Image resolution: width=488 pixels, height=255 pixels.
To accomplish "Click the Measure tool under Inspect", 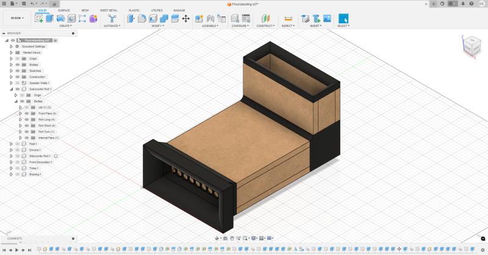I will pyautogui.click(x=288, y=18).
